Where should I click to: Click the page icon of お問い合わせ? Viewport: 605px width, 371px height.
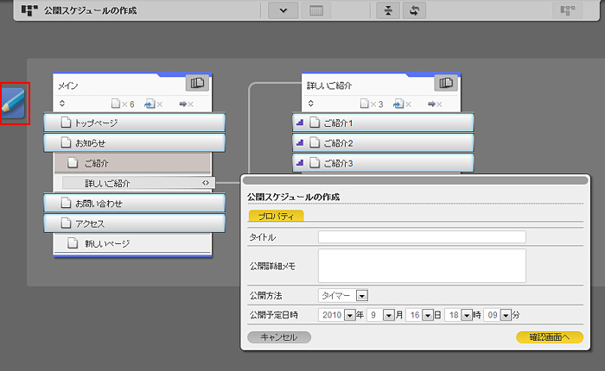[x=67, y=203]
